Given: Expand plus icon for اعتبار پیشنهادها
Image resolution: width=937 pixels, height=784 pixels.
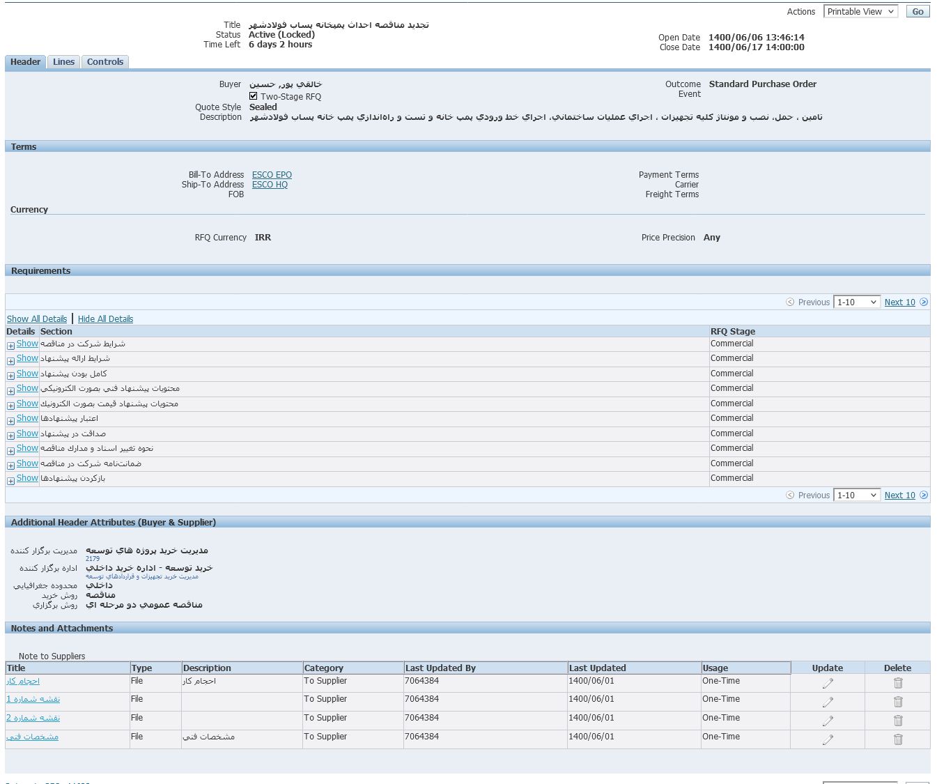Looking at the screenshot, I should pyautogui.click(x=10, y=421).
